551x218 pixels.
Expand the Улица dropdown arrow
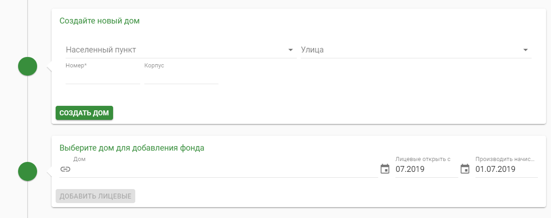coord(525,50)
